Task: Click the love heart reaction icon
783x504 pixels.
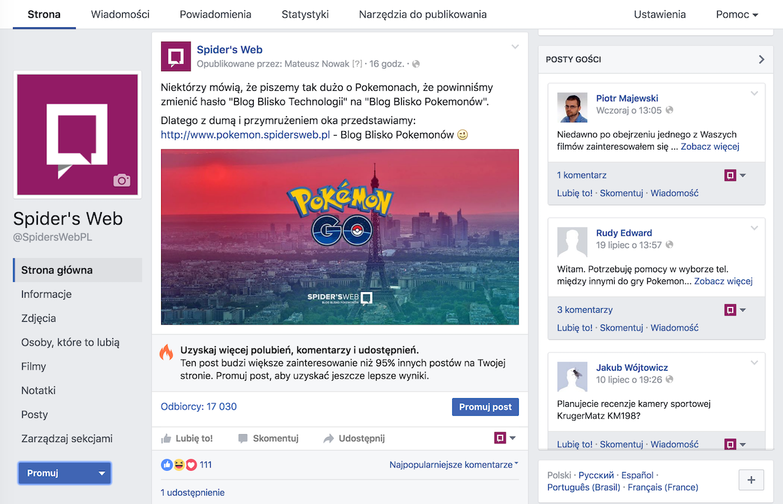Action: tap(191, 465)
